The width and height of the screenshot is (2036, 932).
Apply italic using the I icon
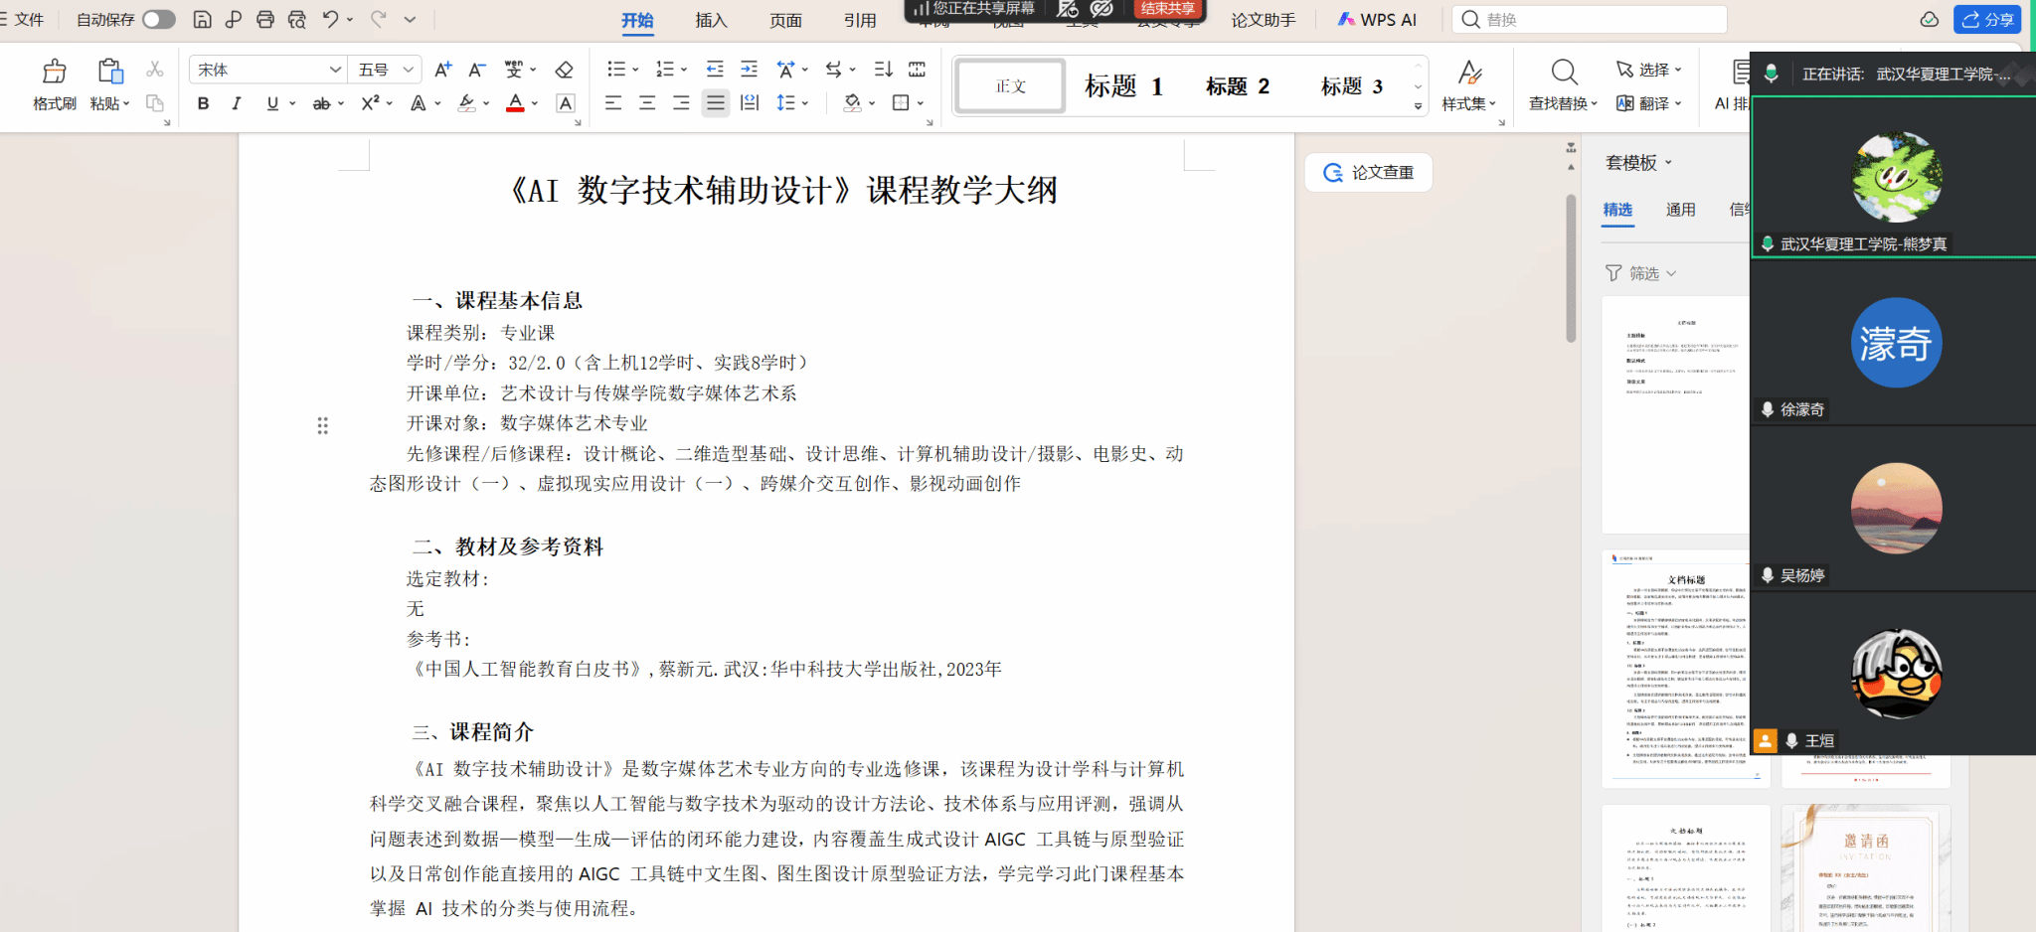click(x=237, y=103)
